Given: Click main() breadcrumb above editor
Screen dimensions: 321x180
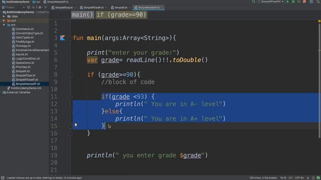Looking at the screenshot, I should 82,14.
